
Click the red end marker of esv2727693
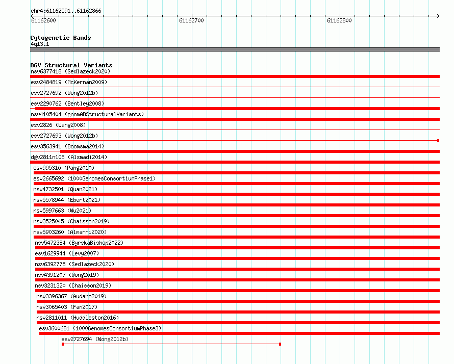[x=438, y=141]
